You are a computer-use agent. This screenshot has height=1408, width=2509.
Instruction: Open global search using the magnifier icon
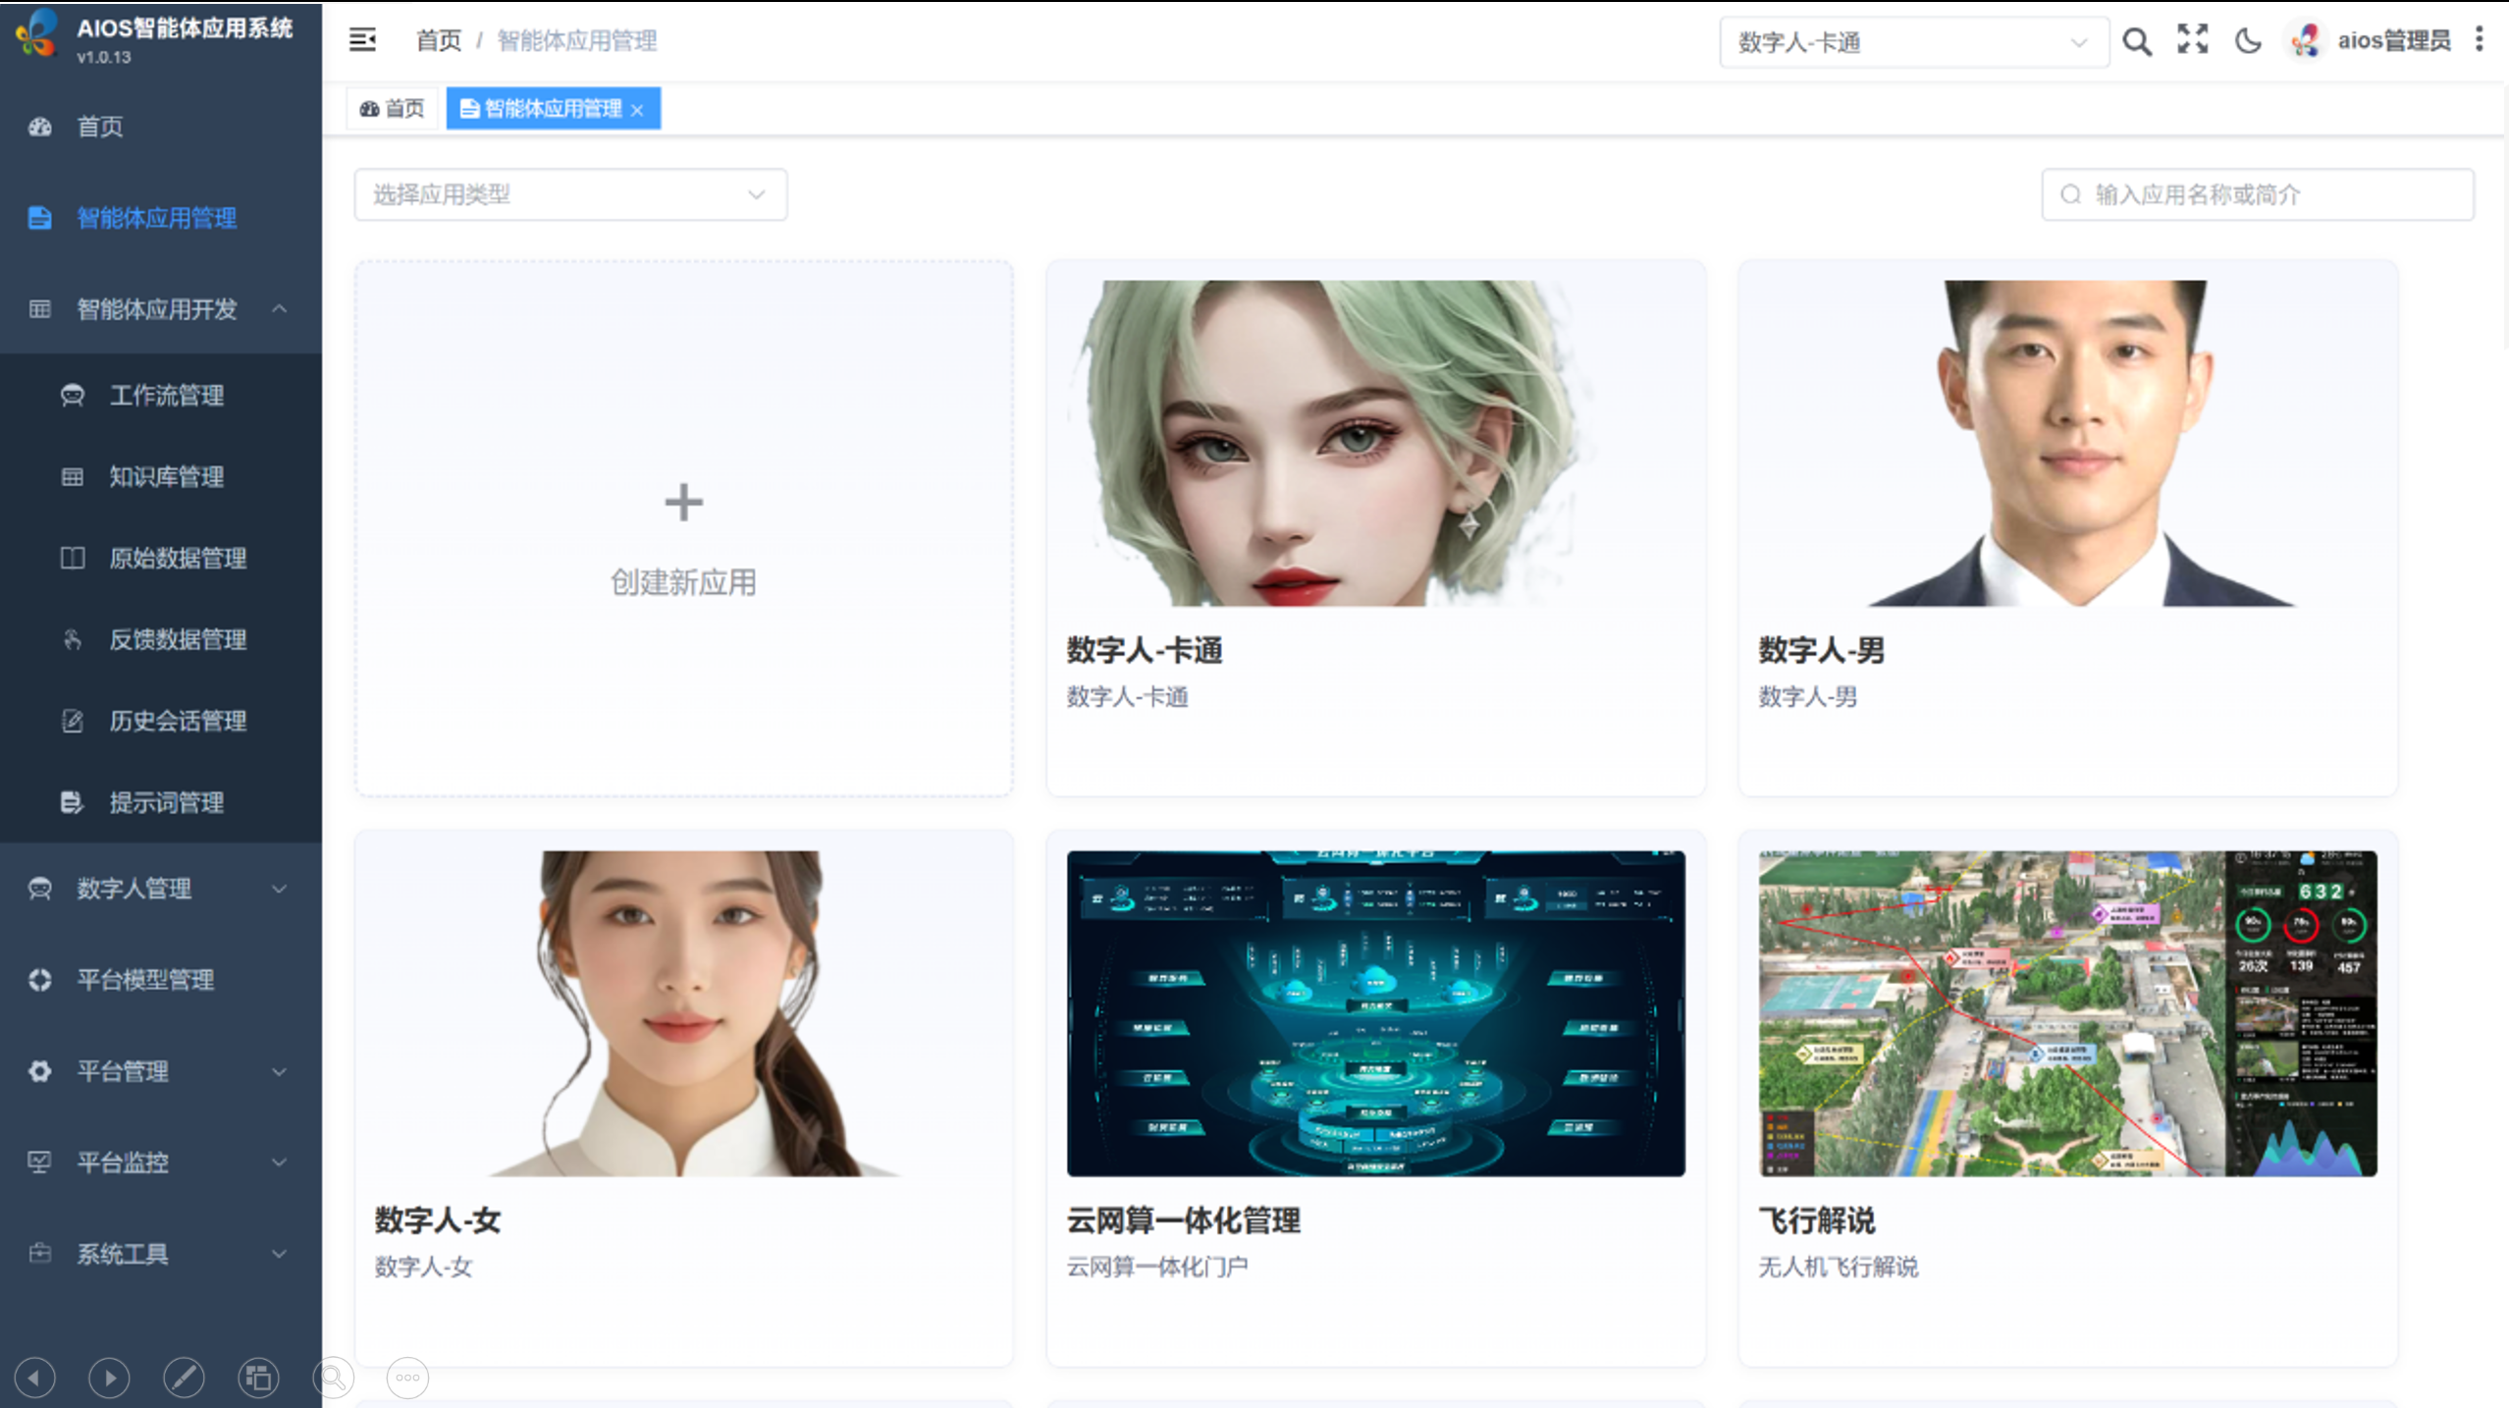[x=2137, y=40]
